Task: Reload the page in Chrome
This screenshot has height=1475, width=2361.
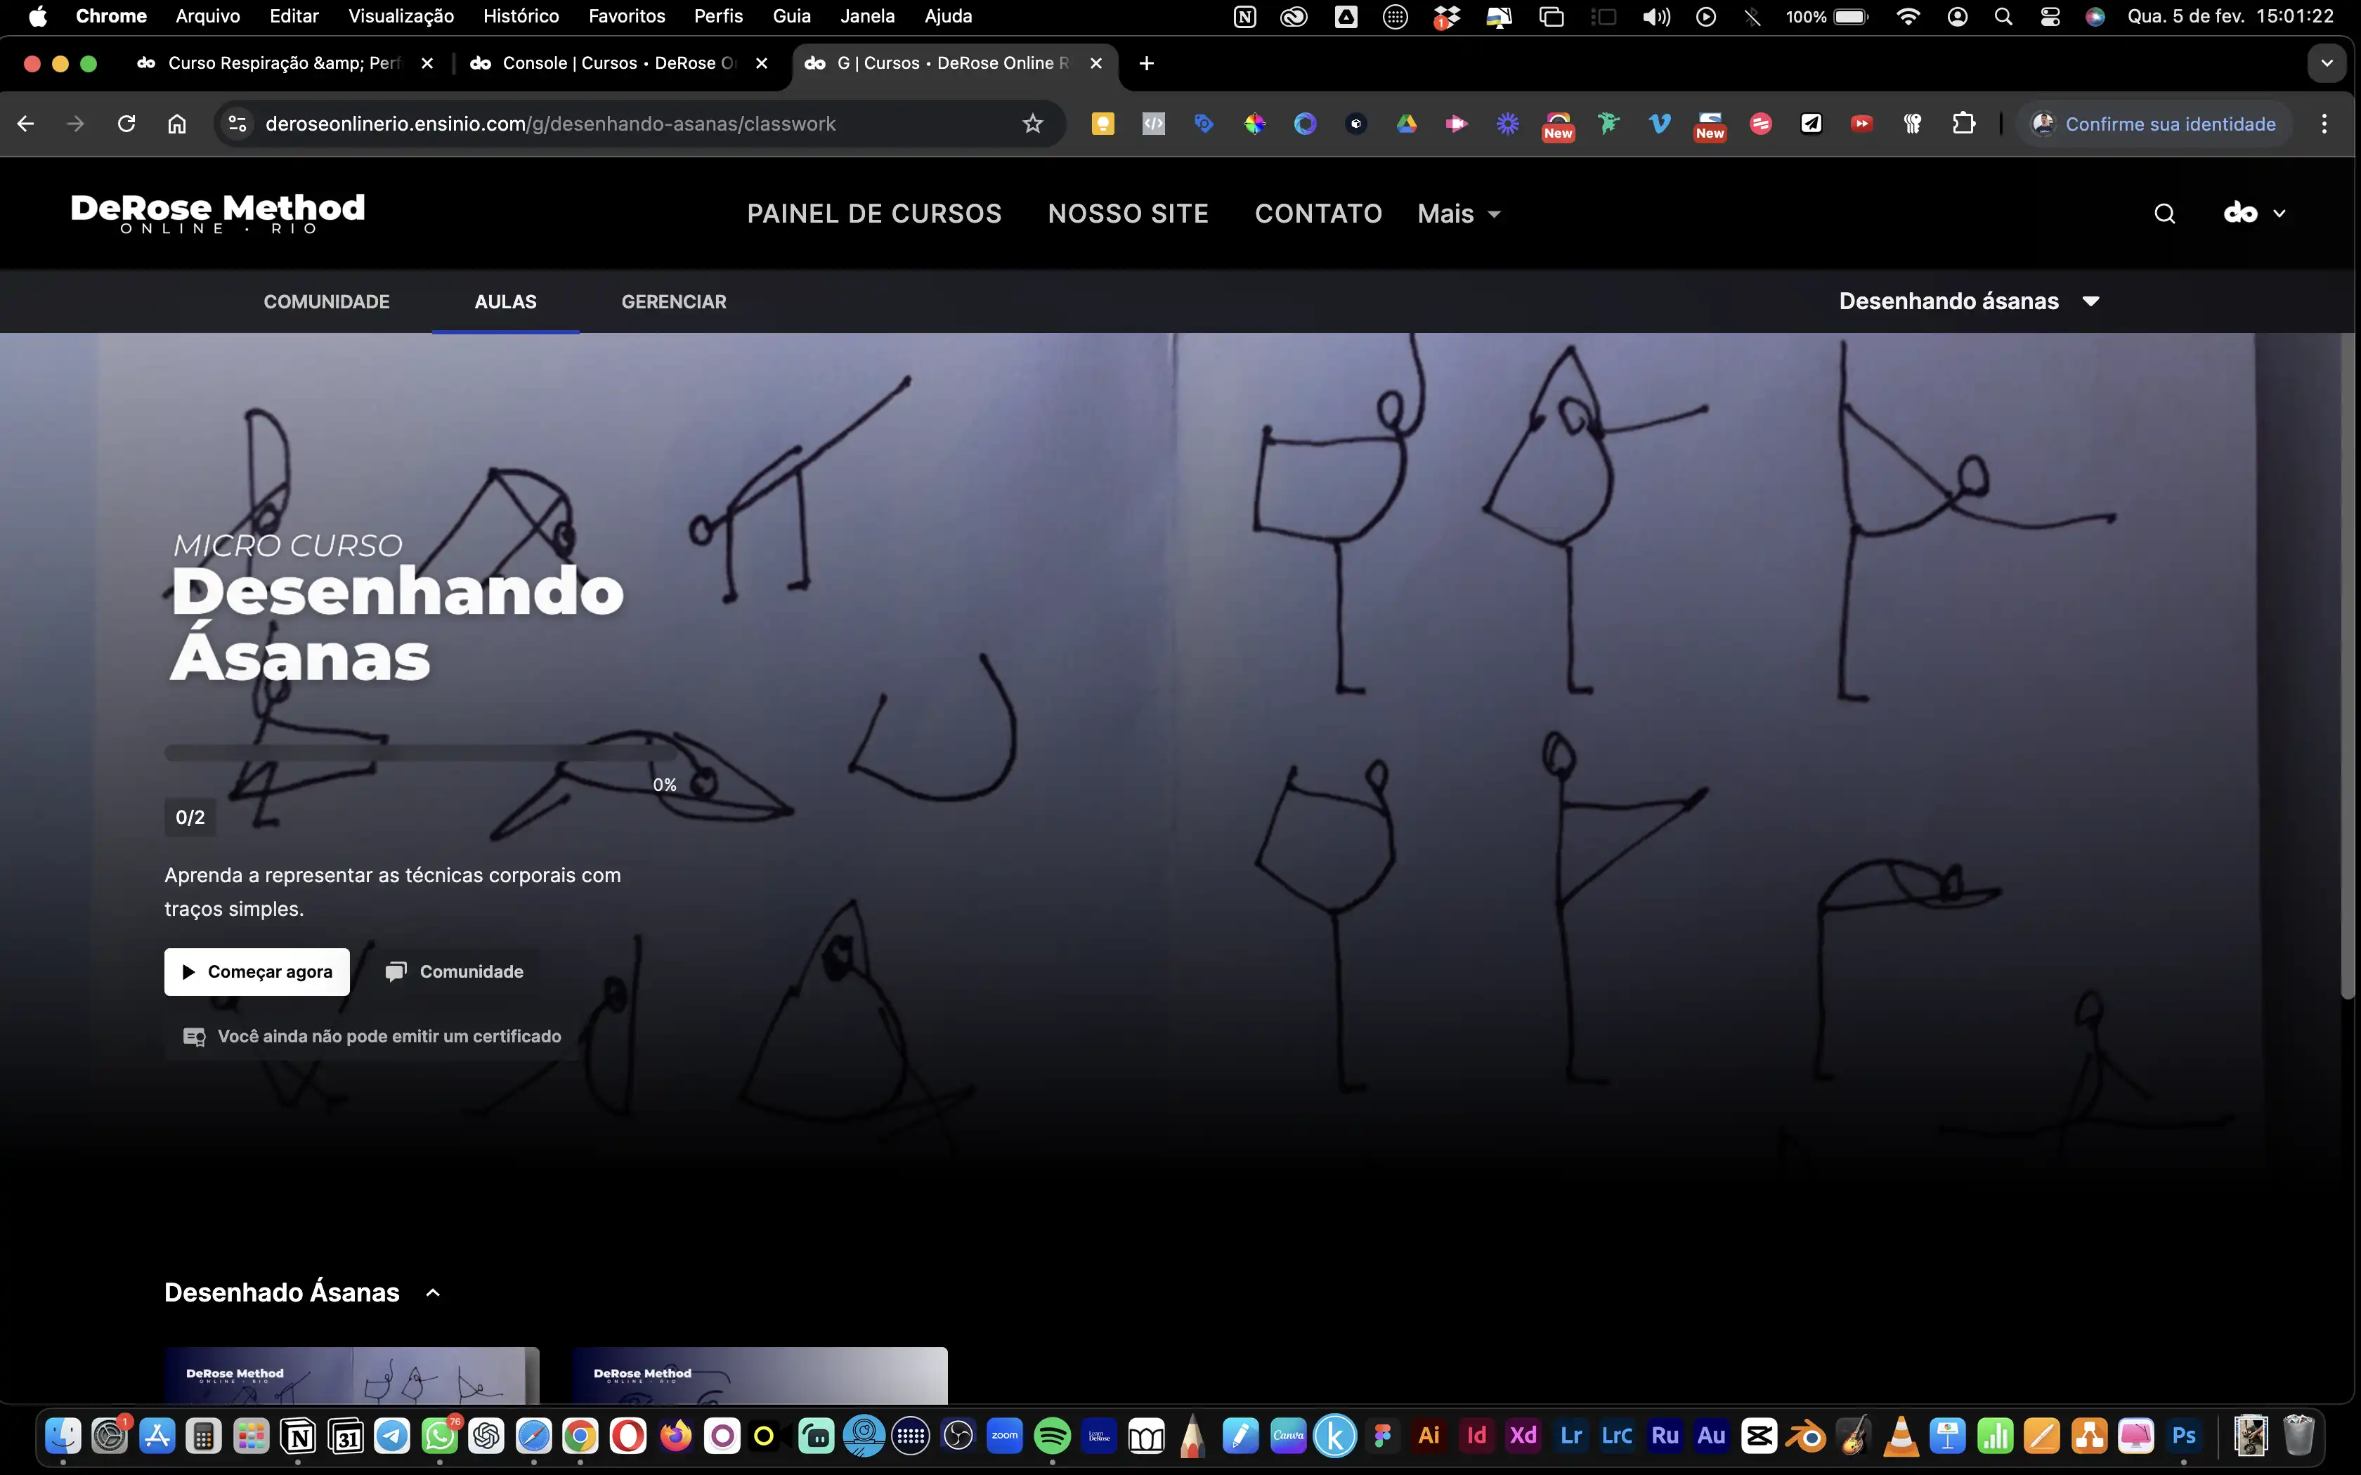Action: tap(126, 124)
